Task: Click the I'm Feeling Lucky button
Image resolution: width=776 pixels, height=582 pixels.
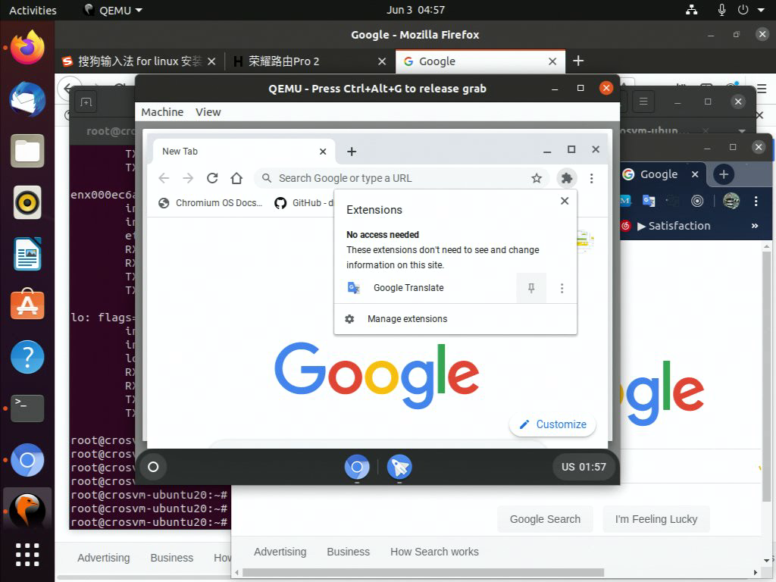Action: (x=656, y=519)
